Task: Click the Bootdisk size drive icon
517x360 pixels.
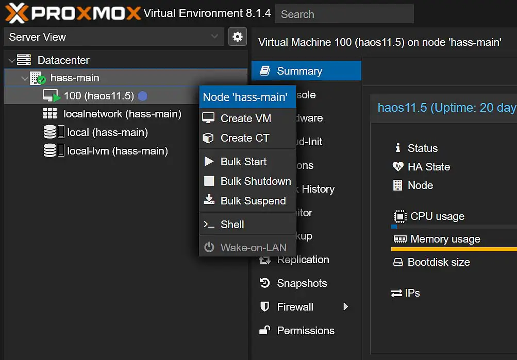Action: tap(398, 262)
